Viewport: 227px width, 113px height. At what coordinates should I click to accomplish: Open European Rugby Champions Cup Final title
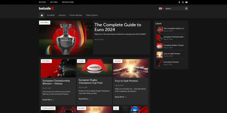[91, 81]
